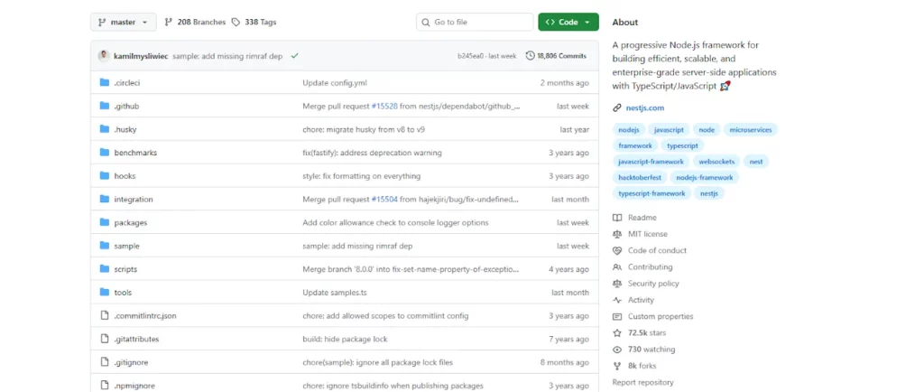
Task: Open 'Update samples.ts' commit message
Action: point(335,293)
